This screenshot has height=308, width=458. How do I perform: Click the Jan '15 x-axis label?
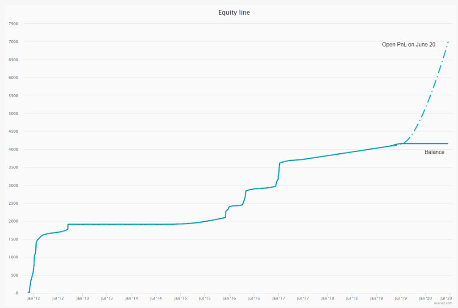(180, 298)
